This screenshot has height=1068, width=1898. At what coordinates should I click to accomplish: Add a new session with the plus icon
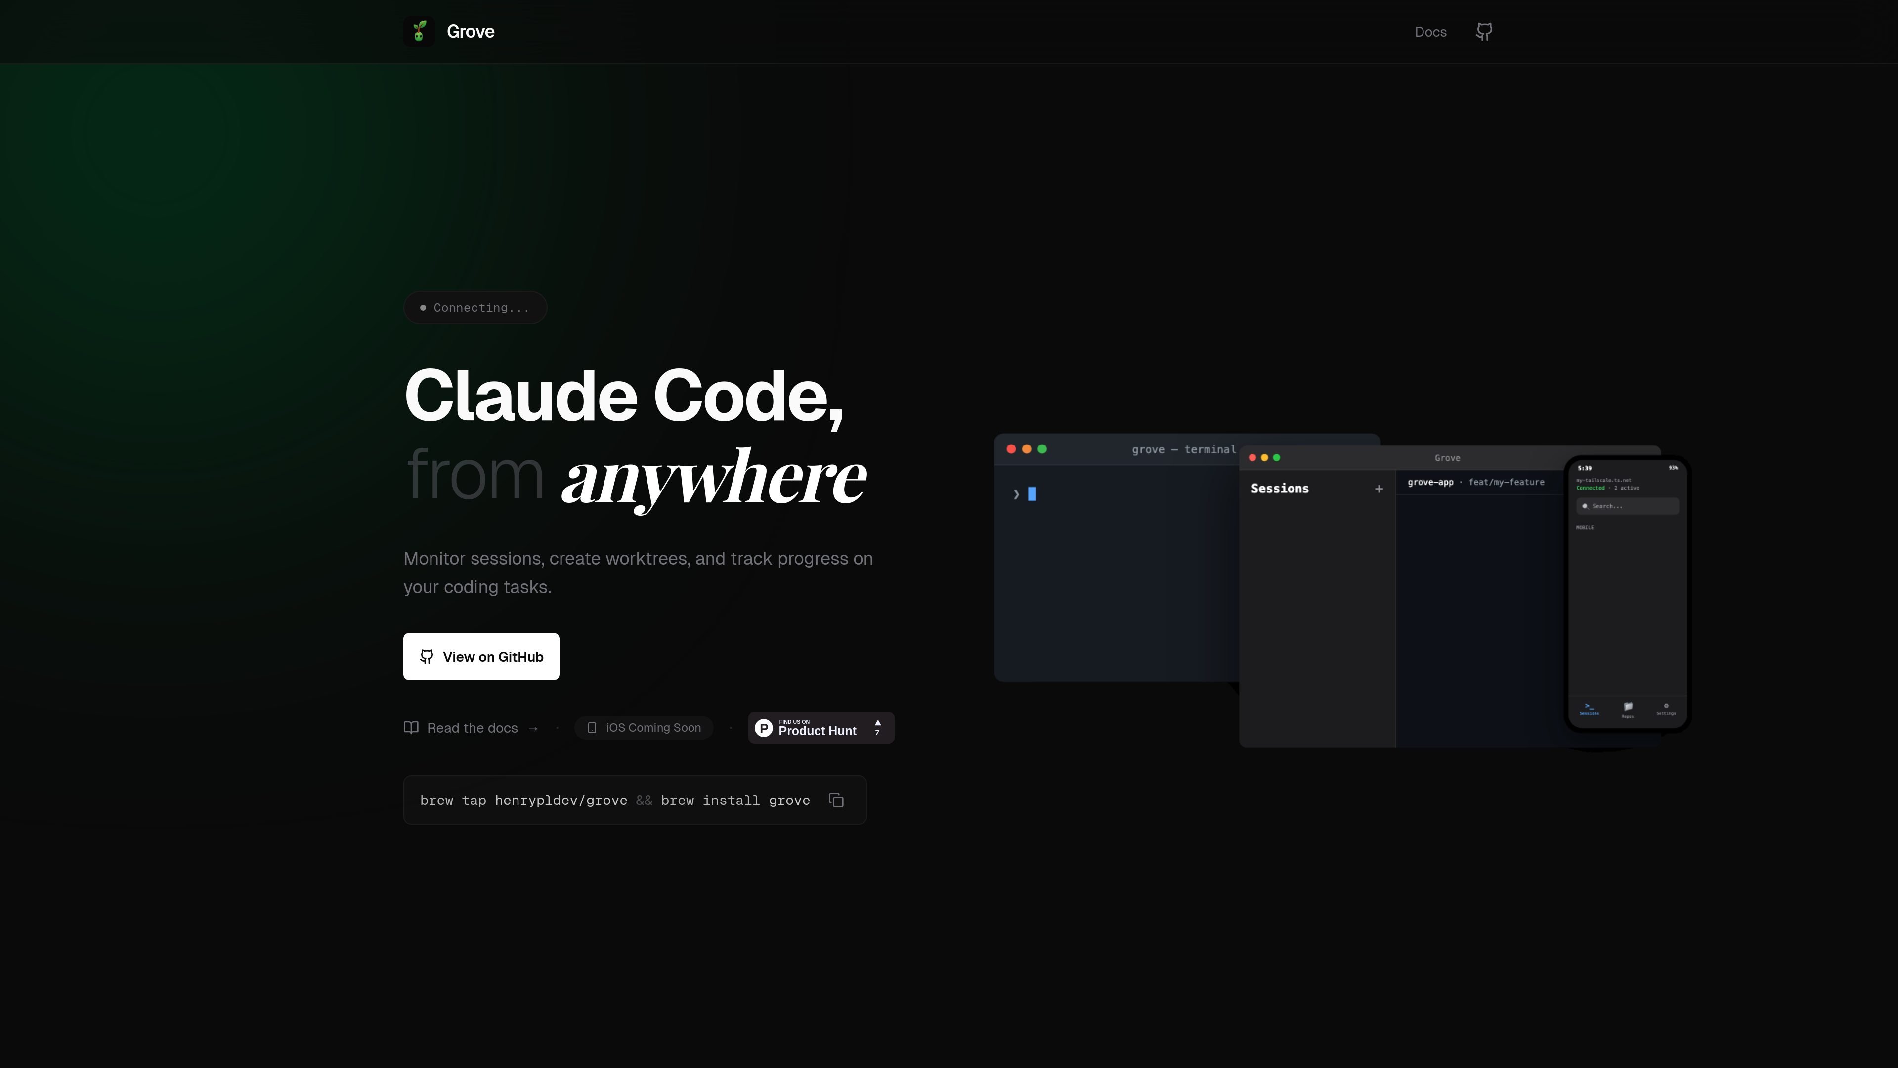coord(1379,489)
